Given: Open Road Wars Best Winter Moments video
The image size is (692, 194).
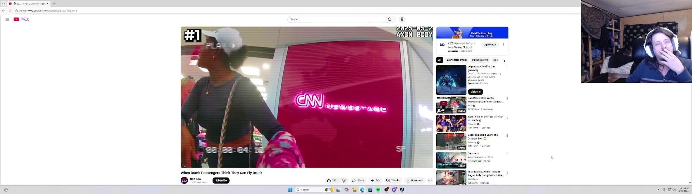Looking at the screenshot, I should (x=451, y=105).
